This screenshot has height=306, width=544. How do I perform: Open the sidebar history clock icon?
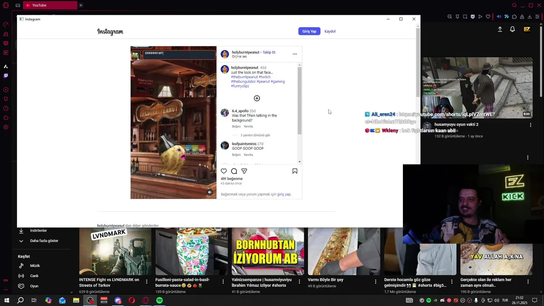tap(6, 108)
